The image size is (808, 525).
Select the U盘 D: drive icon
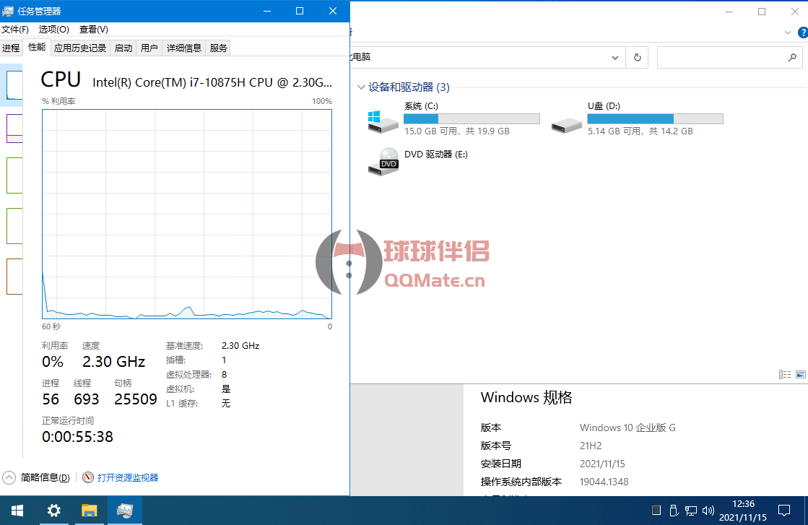pos(566,124)
